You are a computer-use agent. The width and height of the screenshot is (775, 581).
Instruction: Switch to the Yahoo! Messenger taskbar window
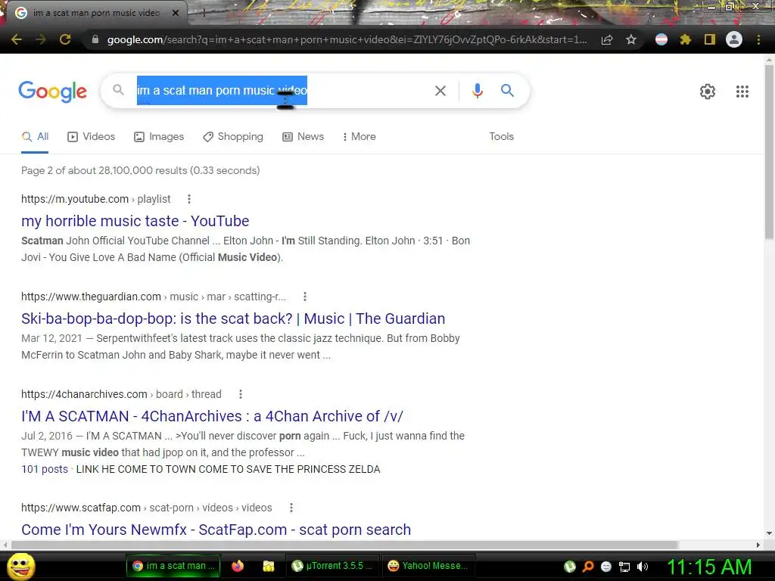[428, 566]
